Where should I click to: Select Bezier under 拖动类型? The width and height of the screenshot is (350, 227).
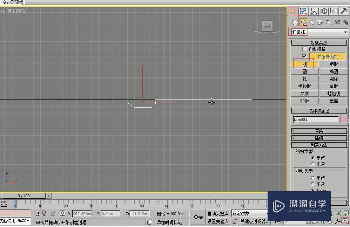312,190
